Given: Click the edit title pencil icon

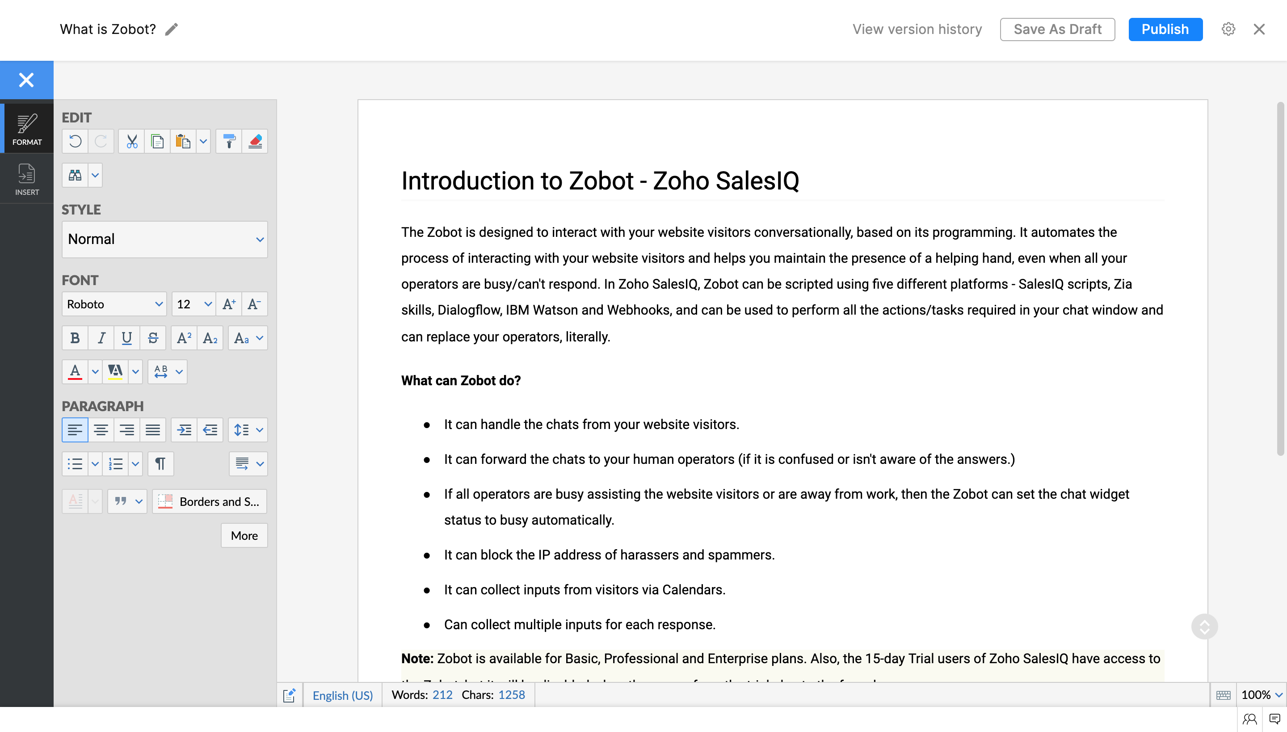Looking at the screenshot, I should (172, 29).
